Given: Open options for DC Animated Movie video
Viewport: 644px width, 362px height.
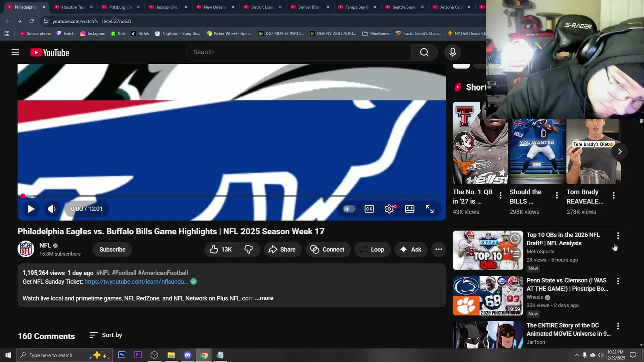Looking at the screenshot, I should tap(618, 326).
